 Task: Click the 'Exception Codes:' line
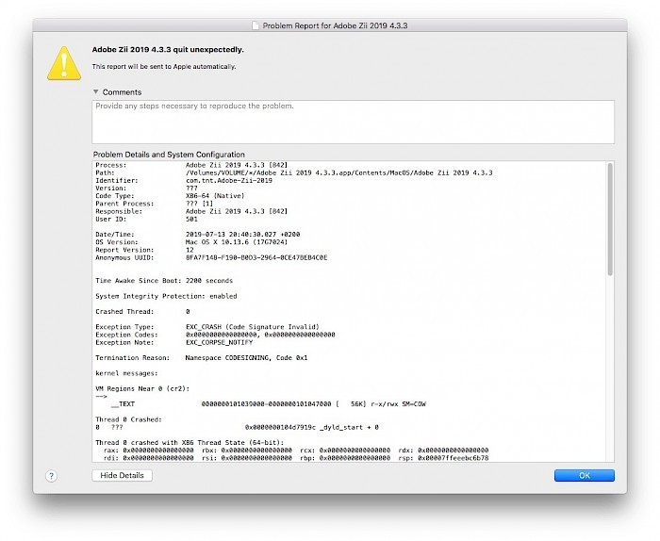(215, 335)
